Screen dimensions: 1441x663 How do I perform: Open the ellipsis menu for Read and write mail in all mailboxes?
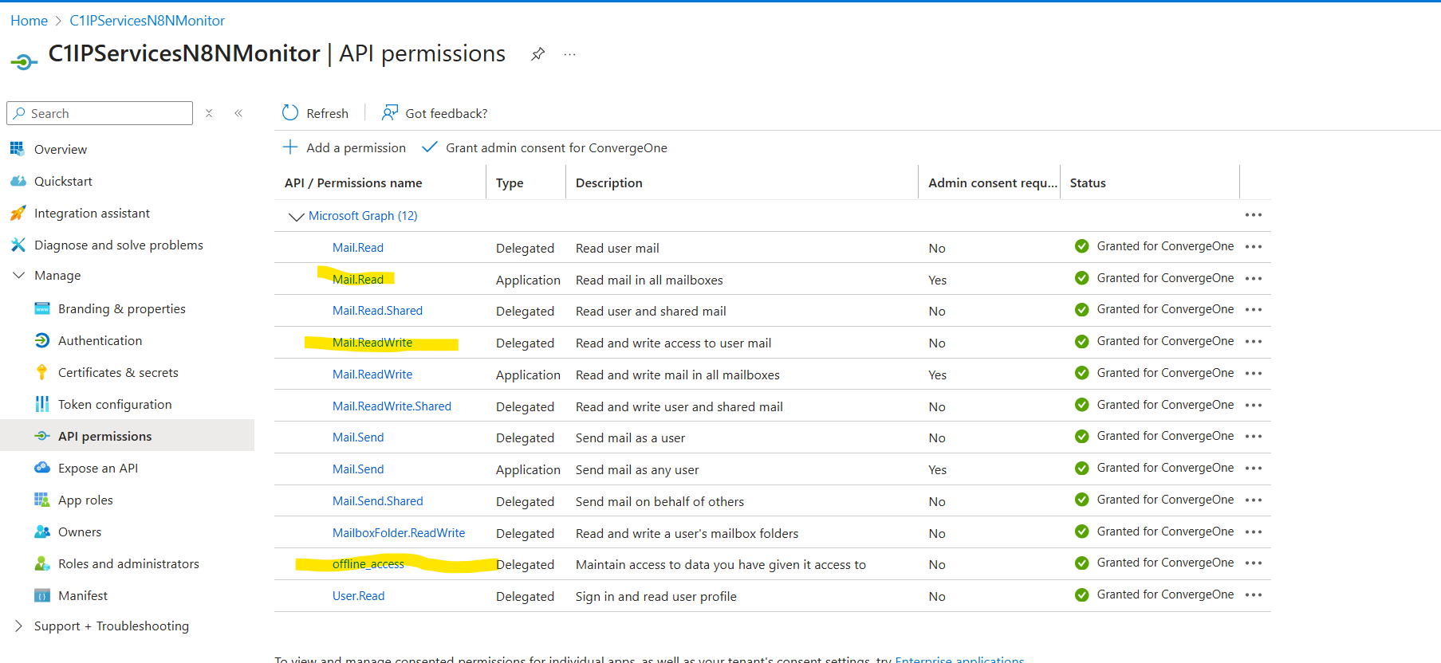coord(1254,373)
